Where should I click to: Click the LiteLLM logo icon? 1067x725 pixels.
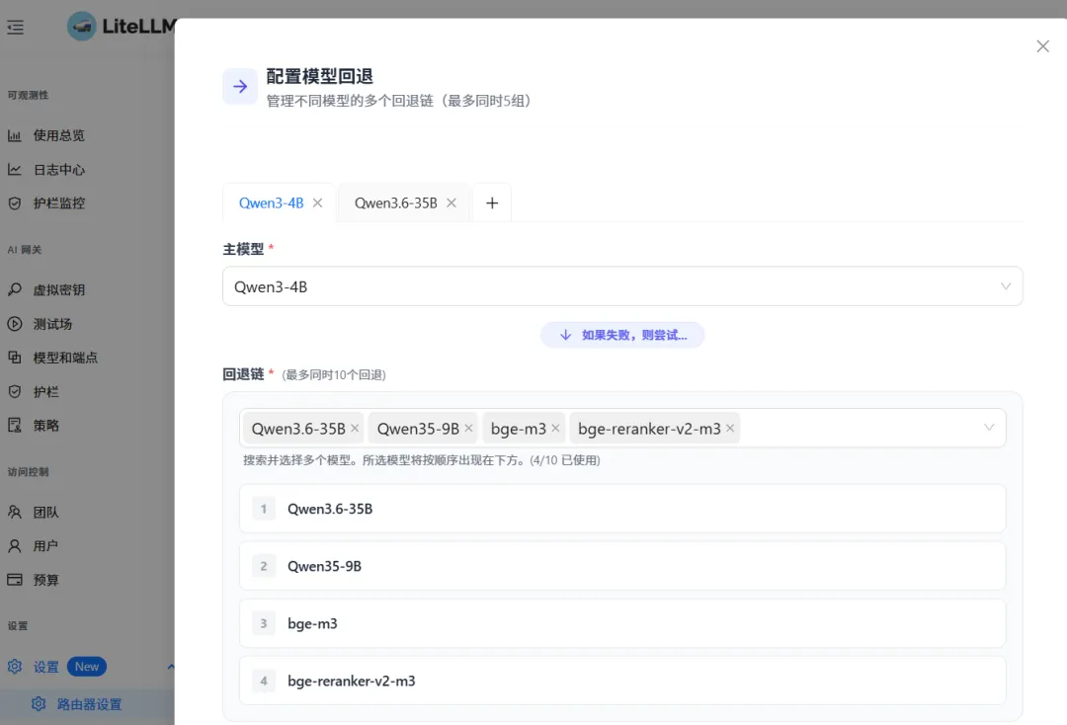[x=82, y=27]
